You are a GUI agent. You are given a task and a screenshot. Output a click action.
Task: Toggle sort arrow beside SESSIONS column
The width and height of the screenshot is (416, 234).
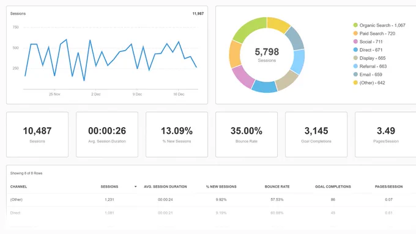pos(135,186)
